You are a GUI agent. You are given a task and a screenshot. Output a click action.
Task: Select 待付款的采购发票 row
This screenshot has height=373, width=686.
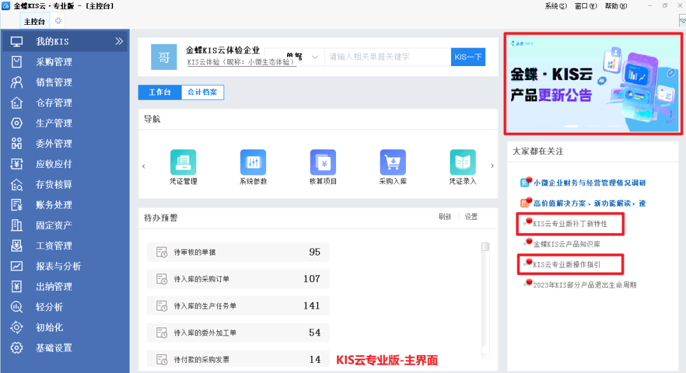(238, 360)
